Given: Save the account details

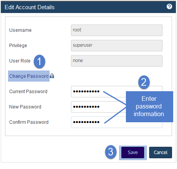Looking at the screenshot, I should point(133,153).
